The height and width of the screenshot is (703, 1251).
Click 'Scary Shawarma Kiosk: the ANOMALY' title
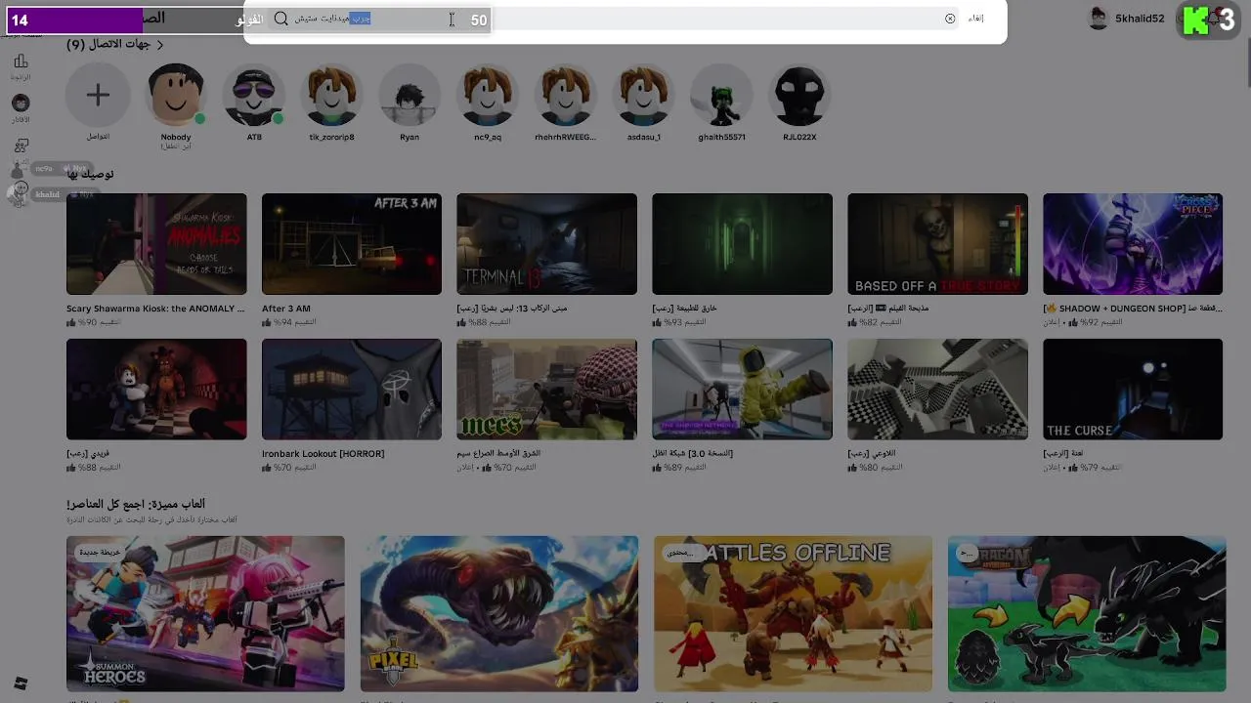coord(155,309)
